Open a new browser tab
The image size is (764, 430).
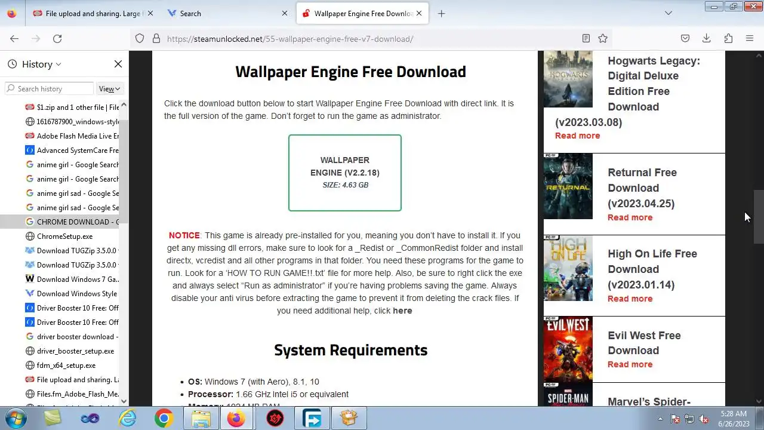441,13
